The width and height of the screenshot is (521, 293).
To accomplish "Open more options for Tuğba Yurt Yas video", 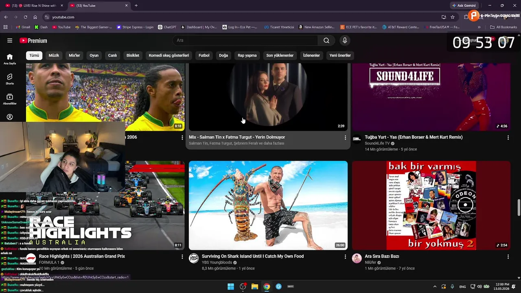I will 508,138.
